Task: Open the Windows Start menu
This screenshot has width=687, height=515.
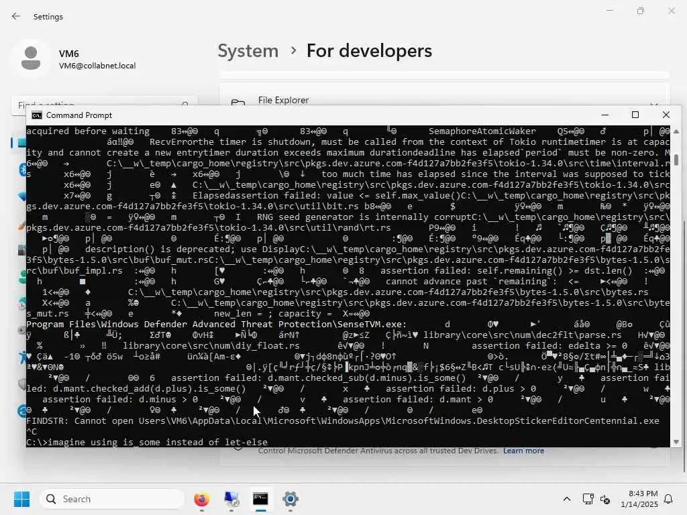Action: 21,499
